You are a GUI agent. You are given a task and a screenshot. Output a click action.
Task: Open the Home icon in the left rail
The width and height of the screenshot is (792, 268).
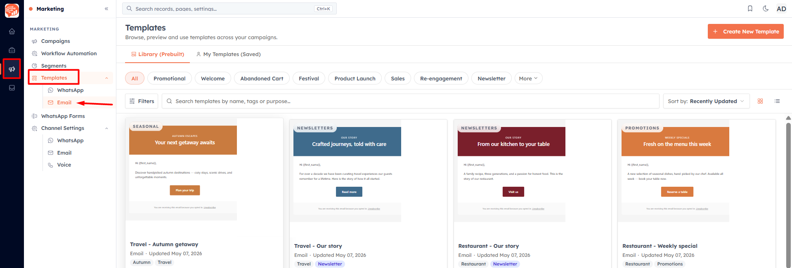[x=12, y=31]
